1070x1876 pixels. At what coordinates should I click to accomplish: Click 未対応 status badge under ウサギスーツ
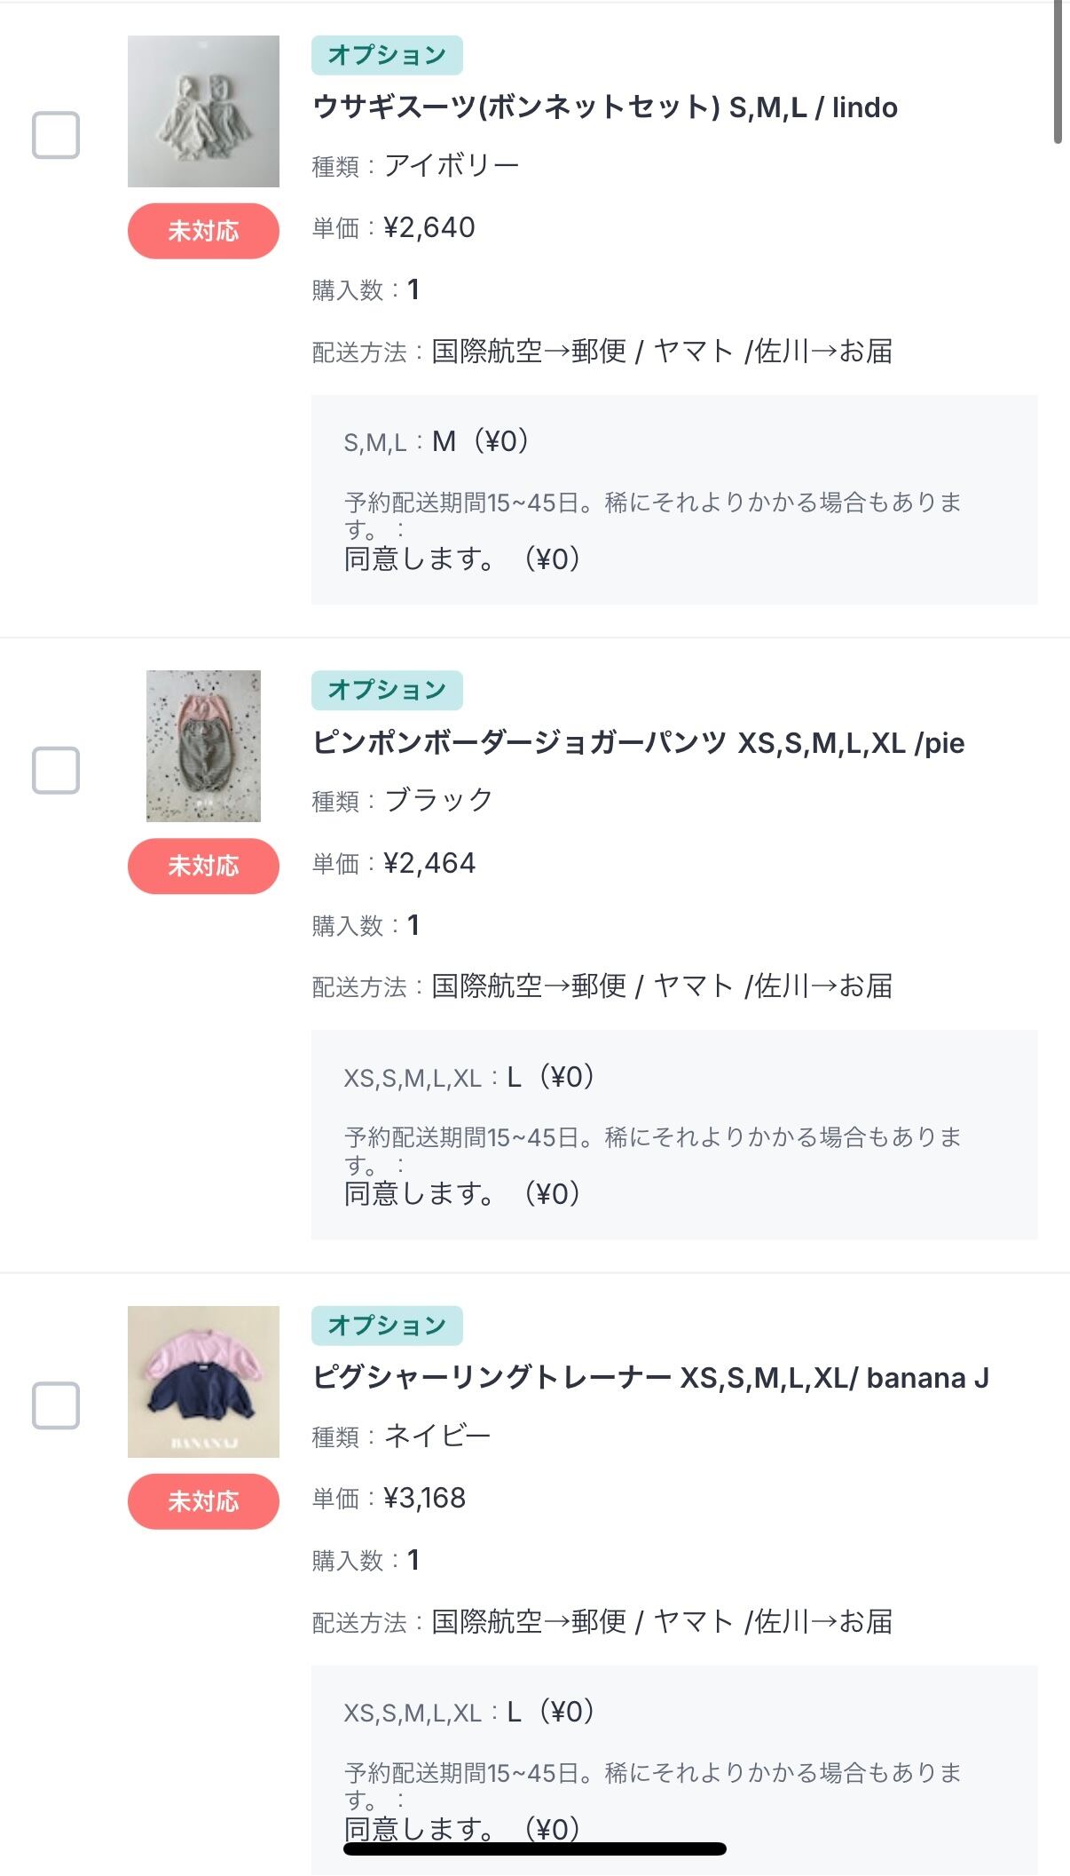(x=203, y=231)
